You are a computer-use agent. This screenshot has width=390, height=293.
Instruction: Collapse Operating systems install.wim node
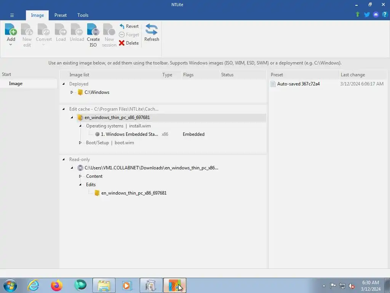click(x=80, y=126)
